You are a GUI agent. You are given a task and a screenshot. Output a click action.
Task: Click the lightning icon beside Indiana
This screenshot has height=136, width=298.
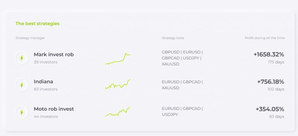tap(22, 85)
